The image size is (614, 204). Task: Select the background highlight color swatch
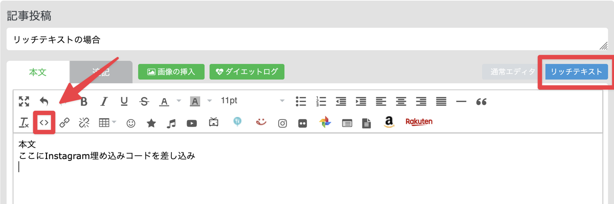pyautogui.click(x=195, y=101)
